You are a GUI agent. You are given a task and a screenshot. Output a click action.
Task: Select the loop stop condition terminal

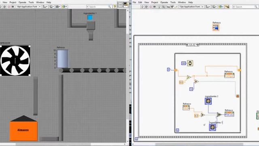pyautogui.click(x=238, y=96)
